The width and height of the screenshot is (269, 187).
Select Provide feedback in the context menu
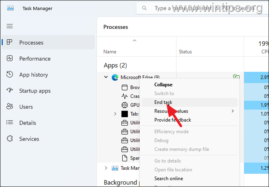pyautogui.click(x=190, y=120)
